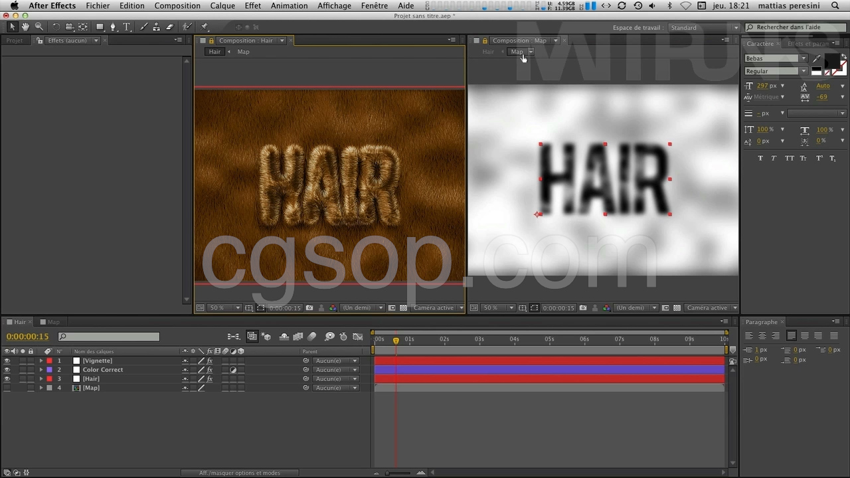Viewport: 850px width, 478px height.
Task: Open the Bebas font family dropdown
Action: (x=803, y=58)
